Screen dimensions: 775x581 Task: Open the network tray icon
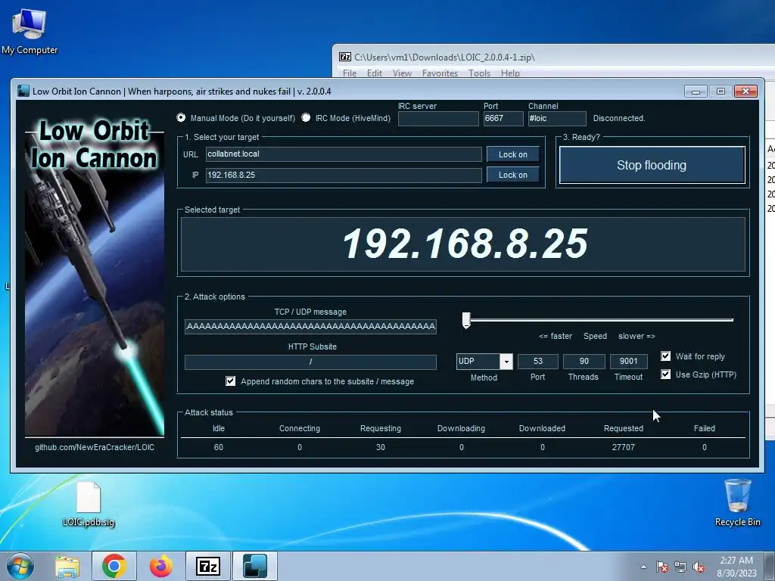tap(680, 567)
